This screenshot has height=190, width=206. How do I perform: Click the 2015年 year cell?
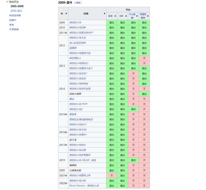63,114
